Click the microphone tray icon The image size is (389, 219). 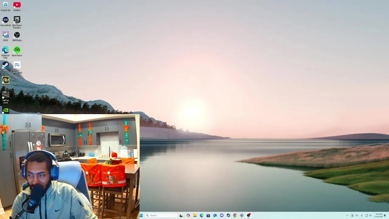pos(362,215)
